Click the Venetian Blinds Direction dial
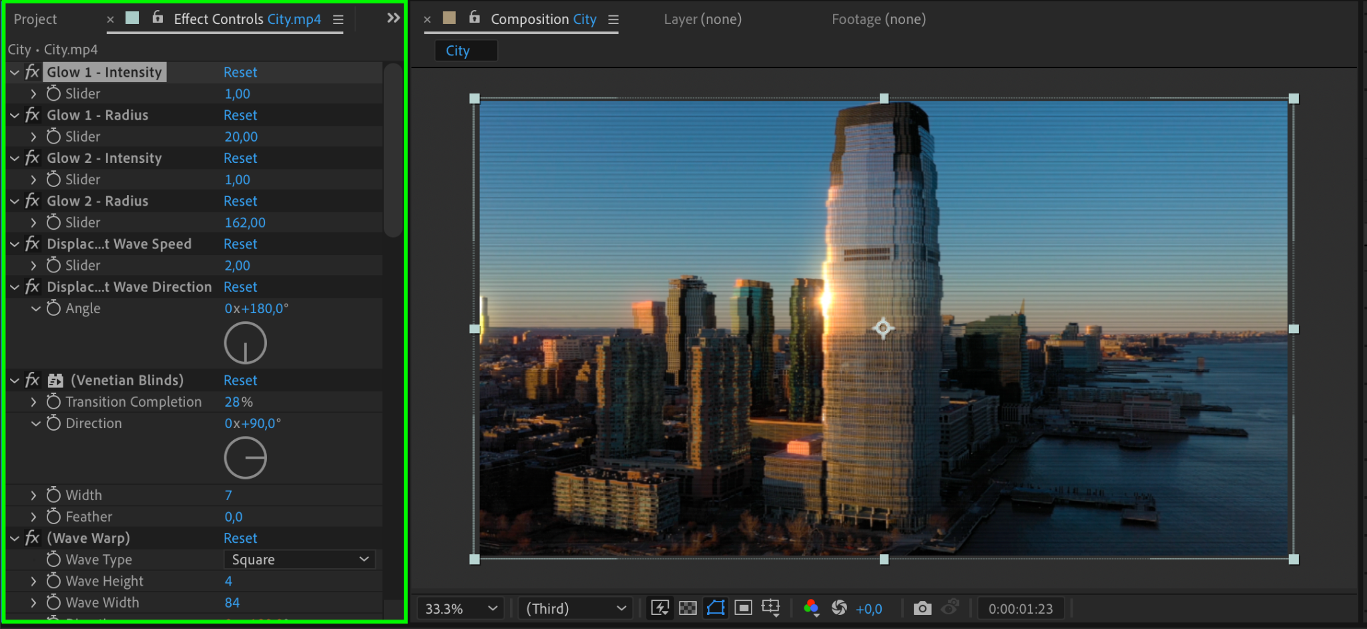The height and width of the screenshot is (629, 1367). pyautogui.click(x=246, y=458)
